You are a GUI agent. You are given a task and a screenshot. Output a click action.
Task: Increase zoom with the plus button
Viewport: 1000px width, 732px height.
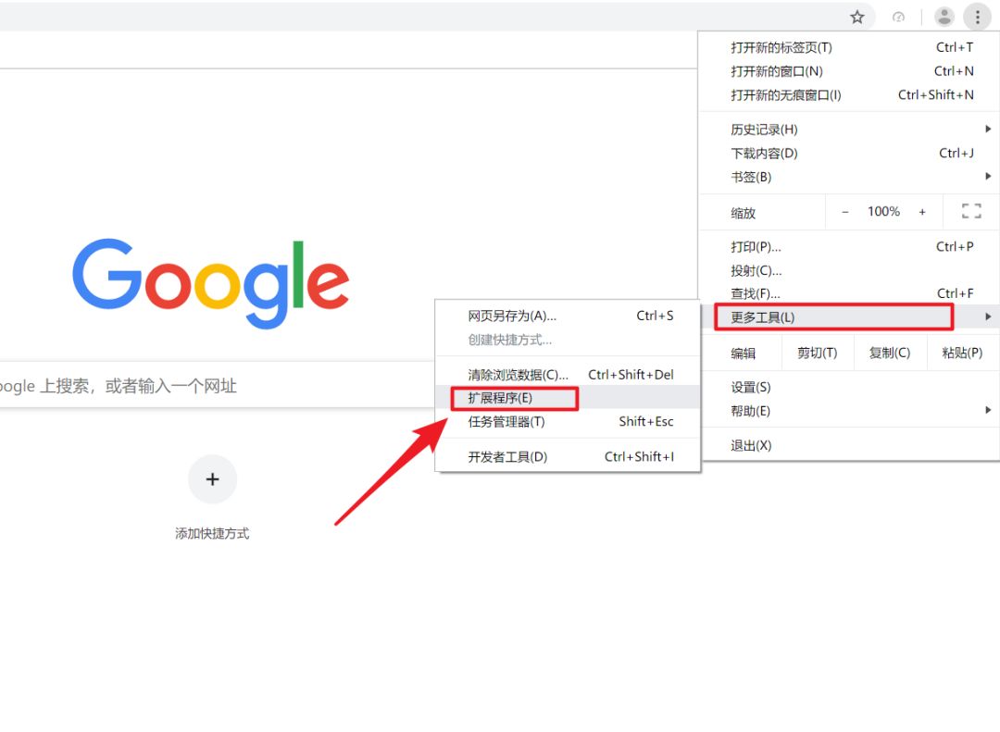click(x=922, y=212)
